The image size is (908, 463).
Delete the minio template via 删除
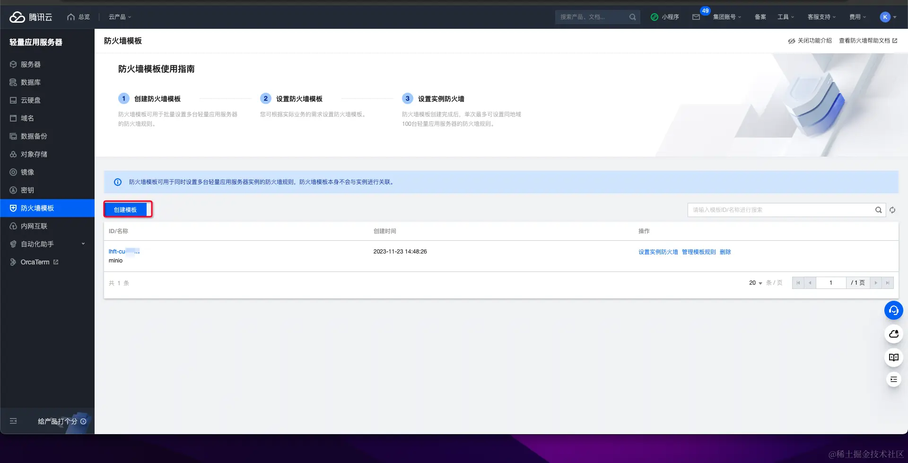[725, 252]
